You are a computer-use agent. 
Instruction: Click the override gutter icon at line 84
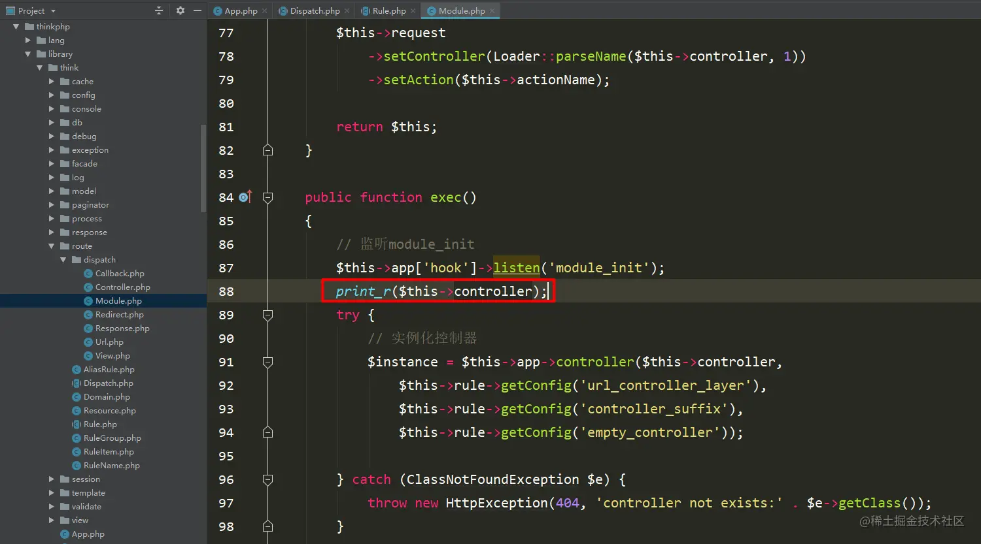click(x=245, y=197)
